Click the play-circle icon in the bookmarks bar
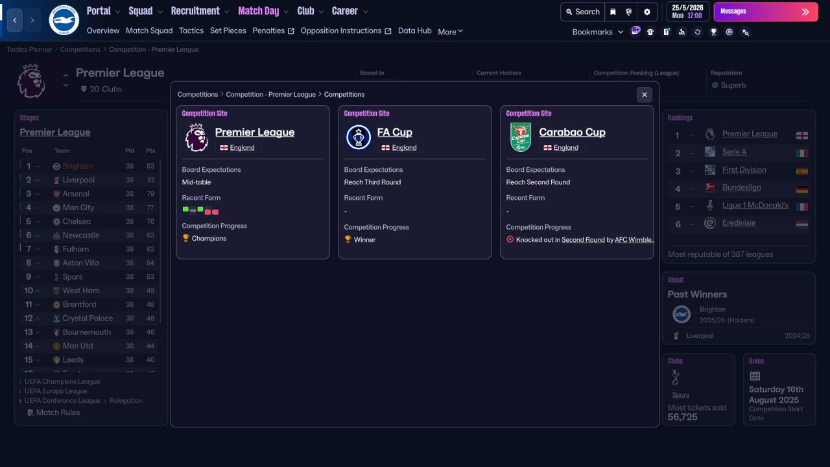Image resolution: width=830 pixels, height=467 pixels. coord(729,32)
